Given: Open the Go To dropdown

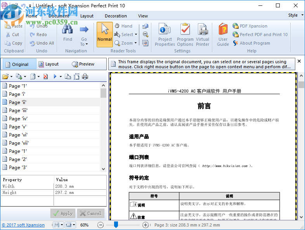Looking at the screenshot, I should pos(84,35).
